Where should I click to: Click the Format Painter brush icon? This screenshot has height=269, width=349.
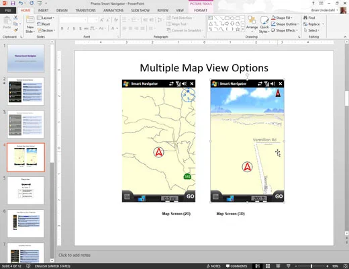point(15,30)
